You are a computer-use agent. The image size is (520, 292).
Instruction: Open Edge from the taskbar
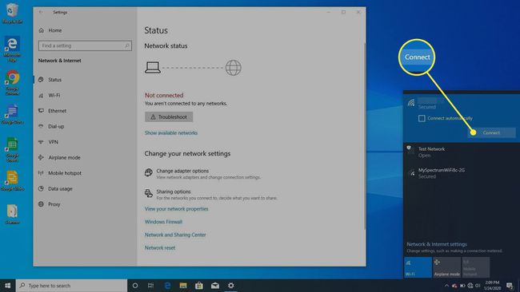(x=167, y=286)
